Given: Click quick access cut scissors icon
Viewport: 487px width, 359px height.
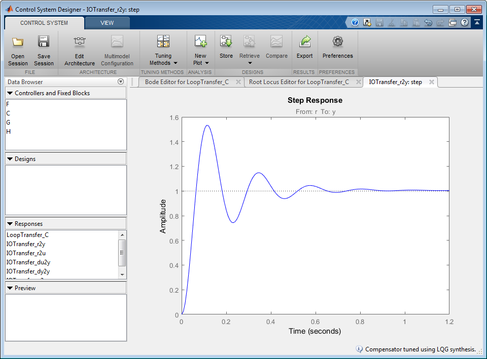Looking at the screenshot, I should 391,22.
